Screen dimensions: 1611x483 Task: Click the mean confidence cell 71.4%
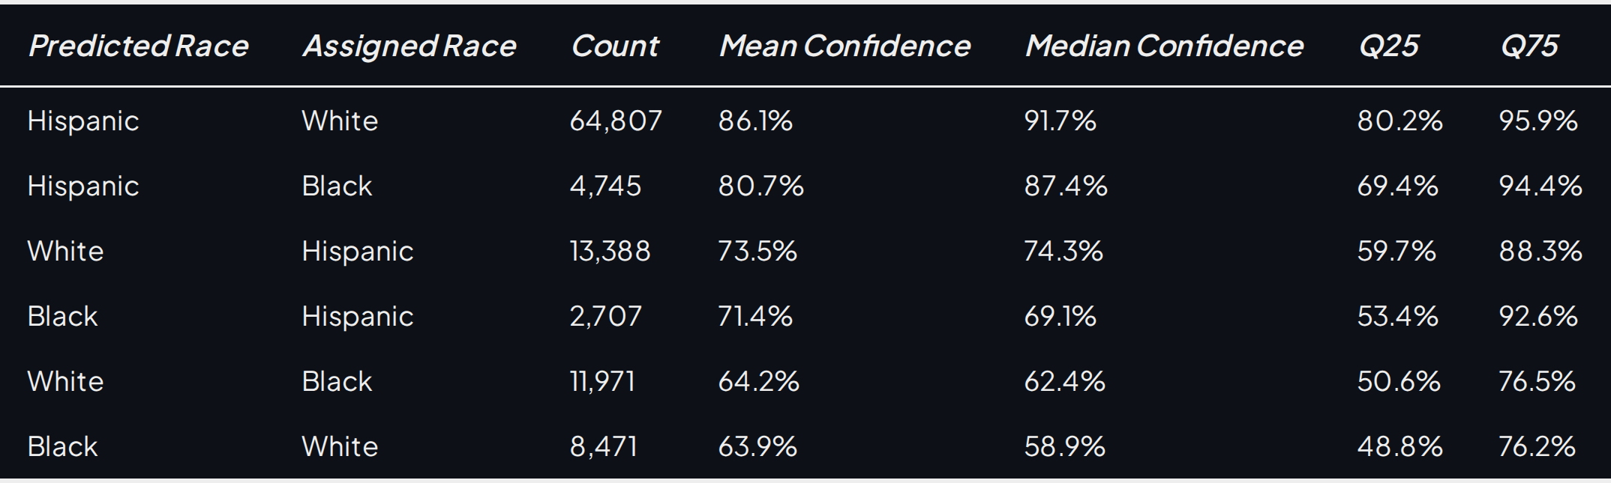pos(755,316)
